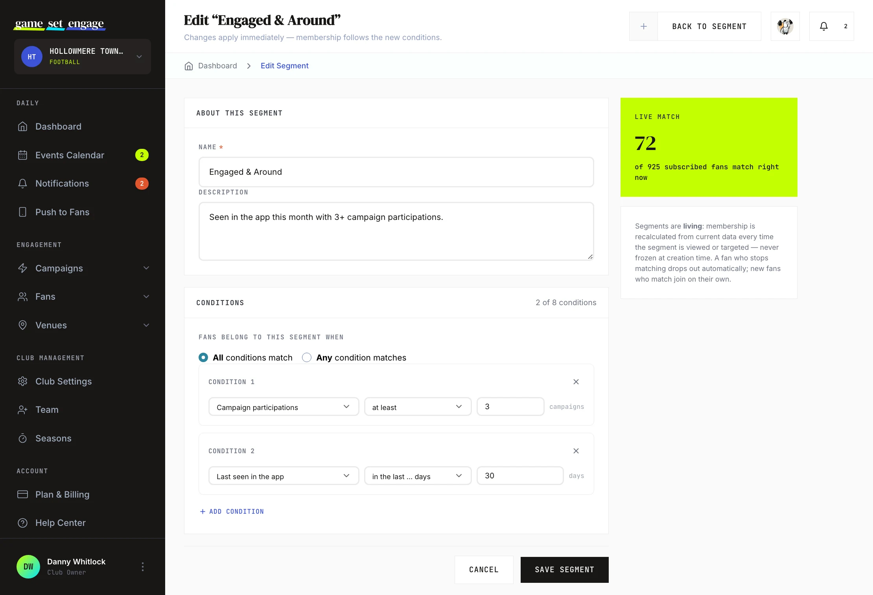Open the 'in the last ... days' dropdown
This screenshot has height=595, width=873.
(x=418, y=476)
